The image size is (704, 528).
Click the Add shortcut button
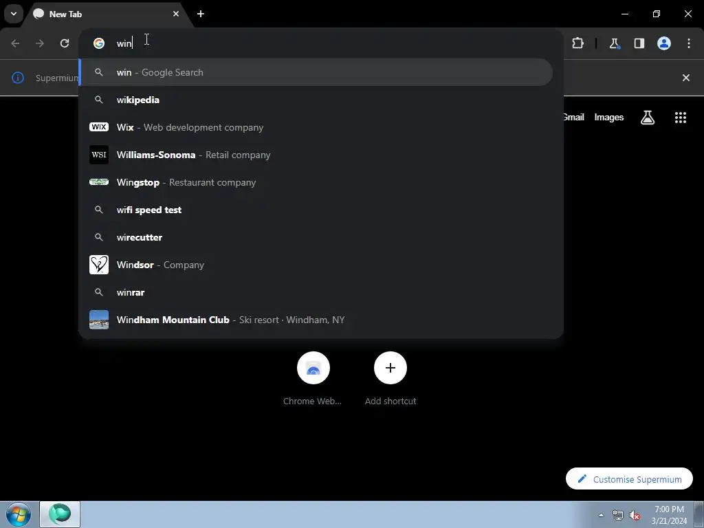390,379
